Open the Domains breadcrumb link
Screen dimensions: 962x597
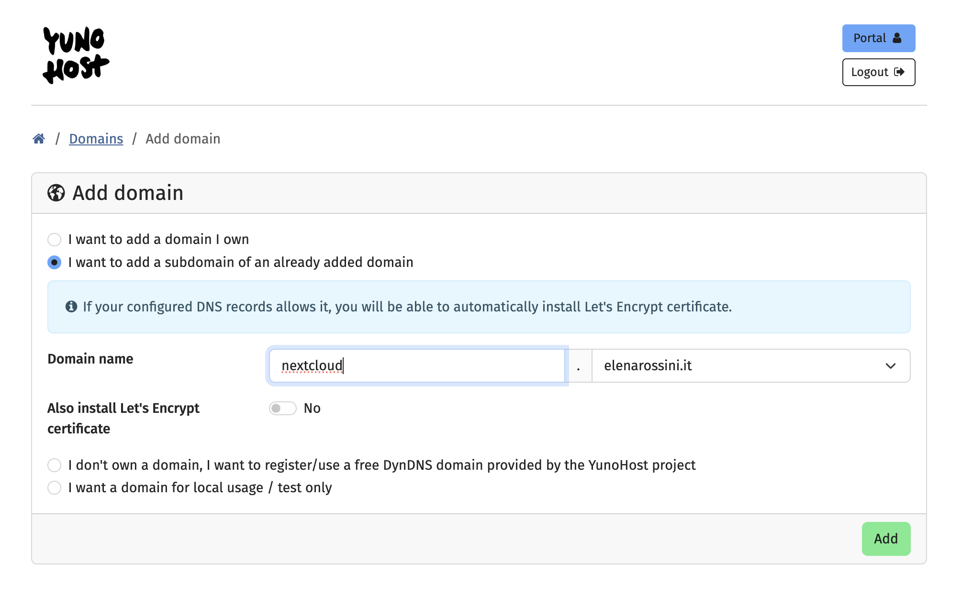pos(96,138)
